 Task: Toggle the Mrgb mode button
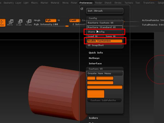(37, 20)
